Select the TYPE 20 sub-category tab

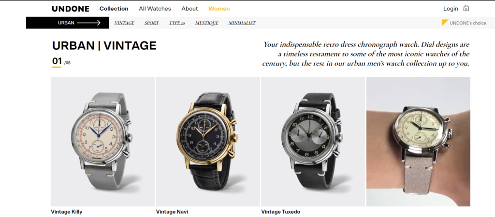pos(177,23)
